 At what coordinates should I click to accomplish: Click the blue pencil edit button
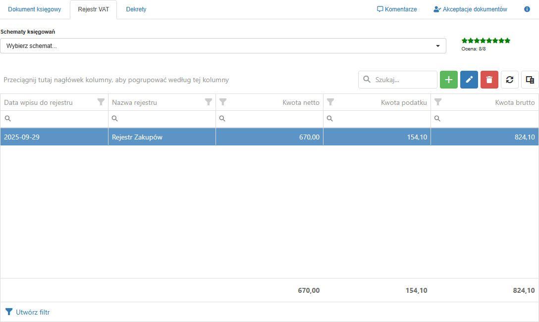pyautogui.click(x=469, y=80)
